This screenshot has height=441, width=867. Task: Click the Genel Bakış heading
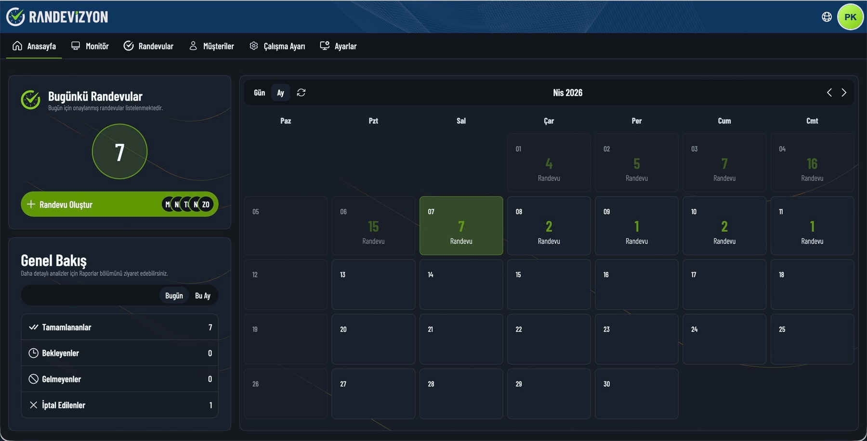[53, 260]
